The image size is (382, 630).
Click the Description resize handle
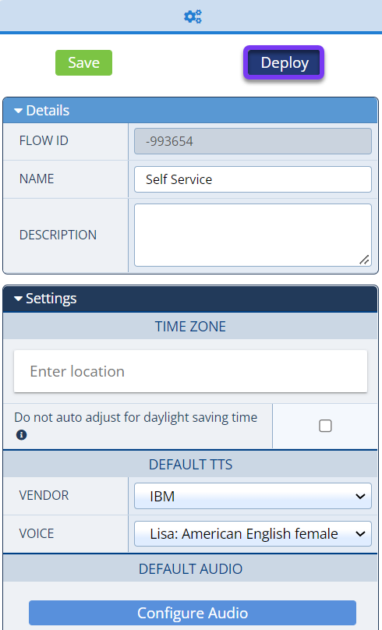pyautogui.click(x=364, y=260)
